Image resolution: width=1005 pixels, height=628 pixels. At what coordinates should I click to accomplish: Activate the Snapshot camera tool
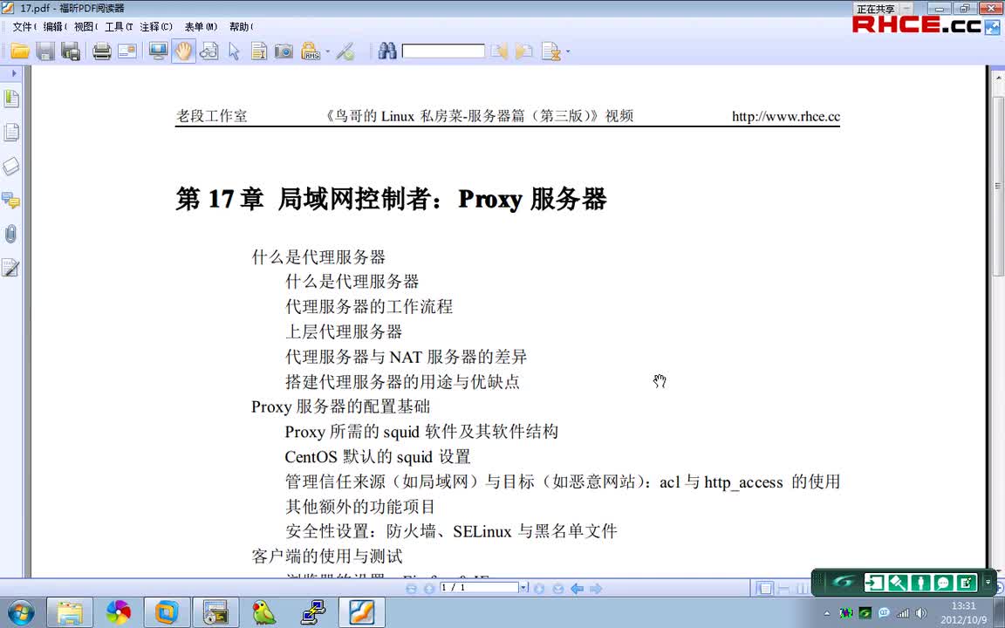tap(284, 51)
